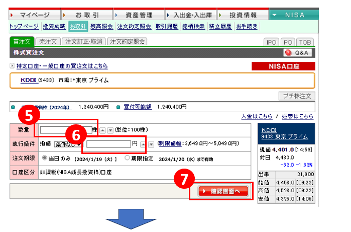The width and height of the screenshot is (351, 232).
Task: Follow 特定口座・一般口座の買注文はこちら link
Action: pyautogui.click(x=62, y=66)
